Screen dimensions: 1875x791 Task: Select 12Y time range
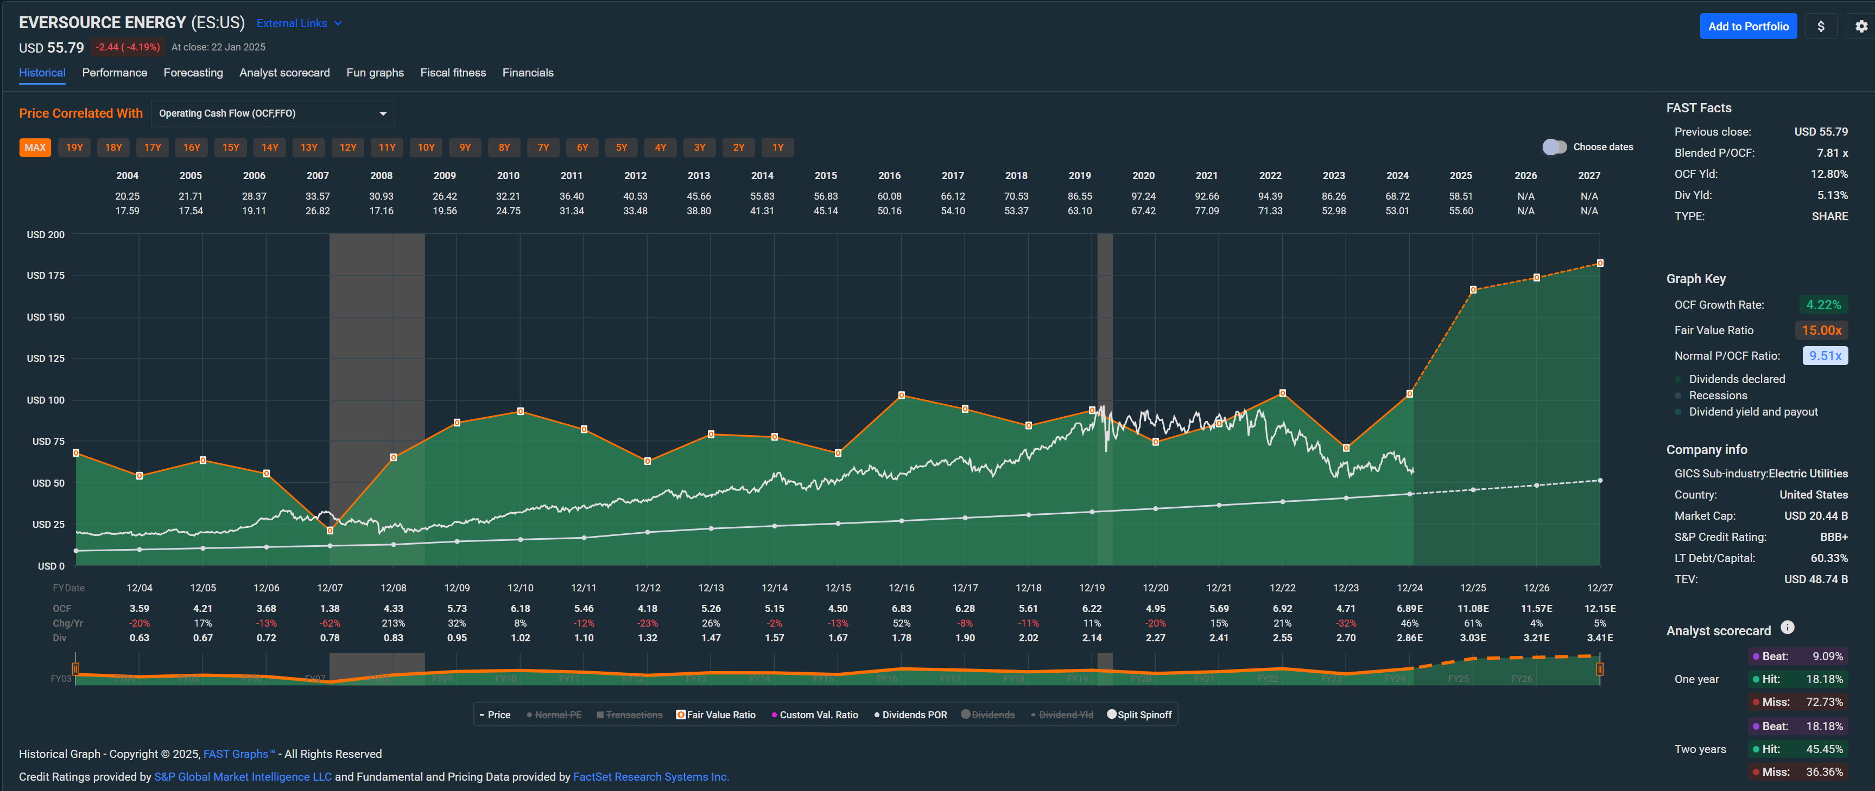point(348,148)
